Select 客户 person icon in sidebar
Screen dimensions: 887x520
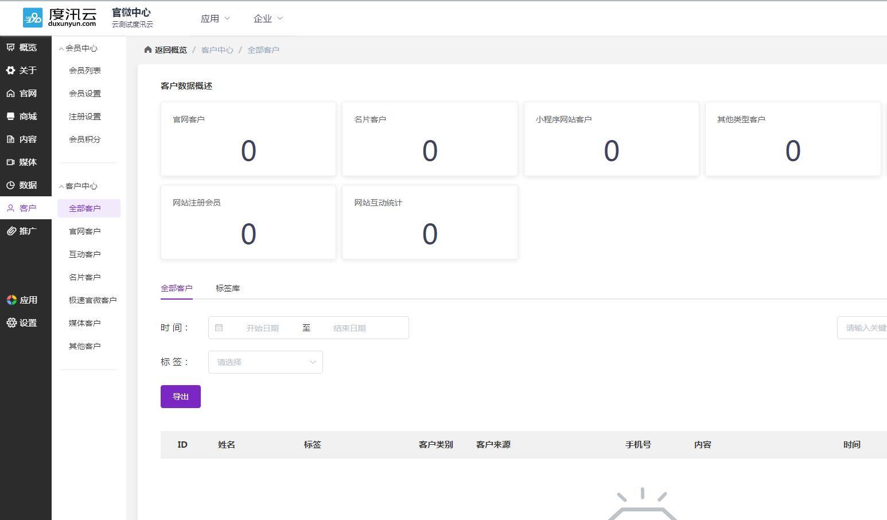[11, 208]
